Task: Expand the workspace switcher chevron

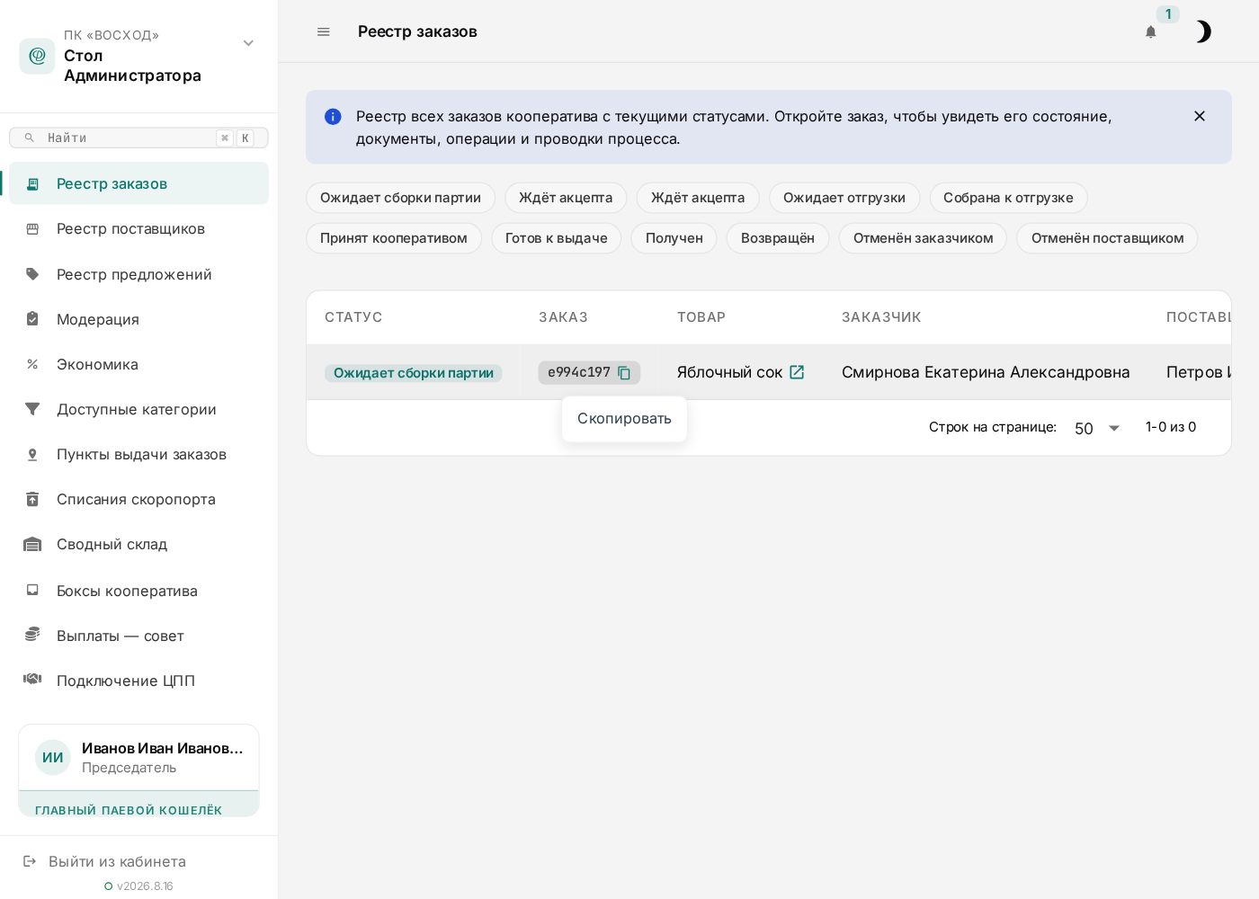Action: click(x=248, y=43)
